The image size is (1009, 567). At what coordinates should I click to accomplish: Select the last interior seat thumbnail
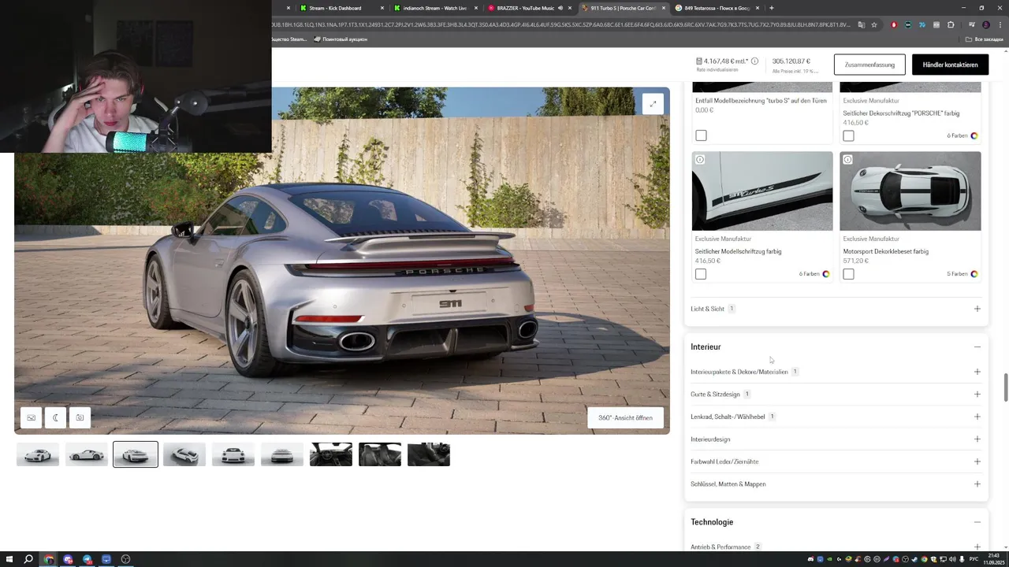pyautogui.click(x=429, y=454)
